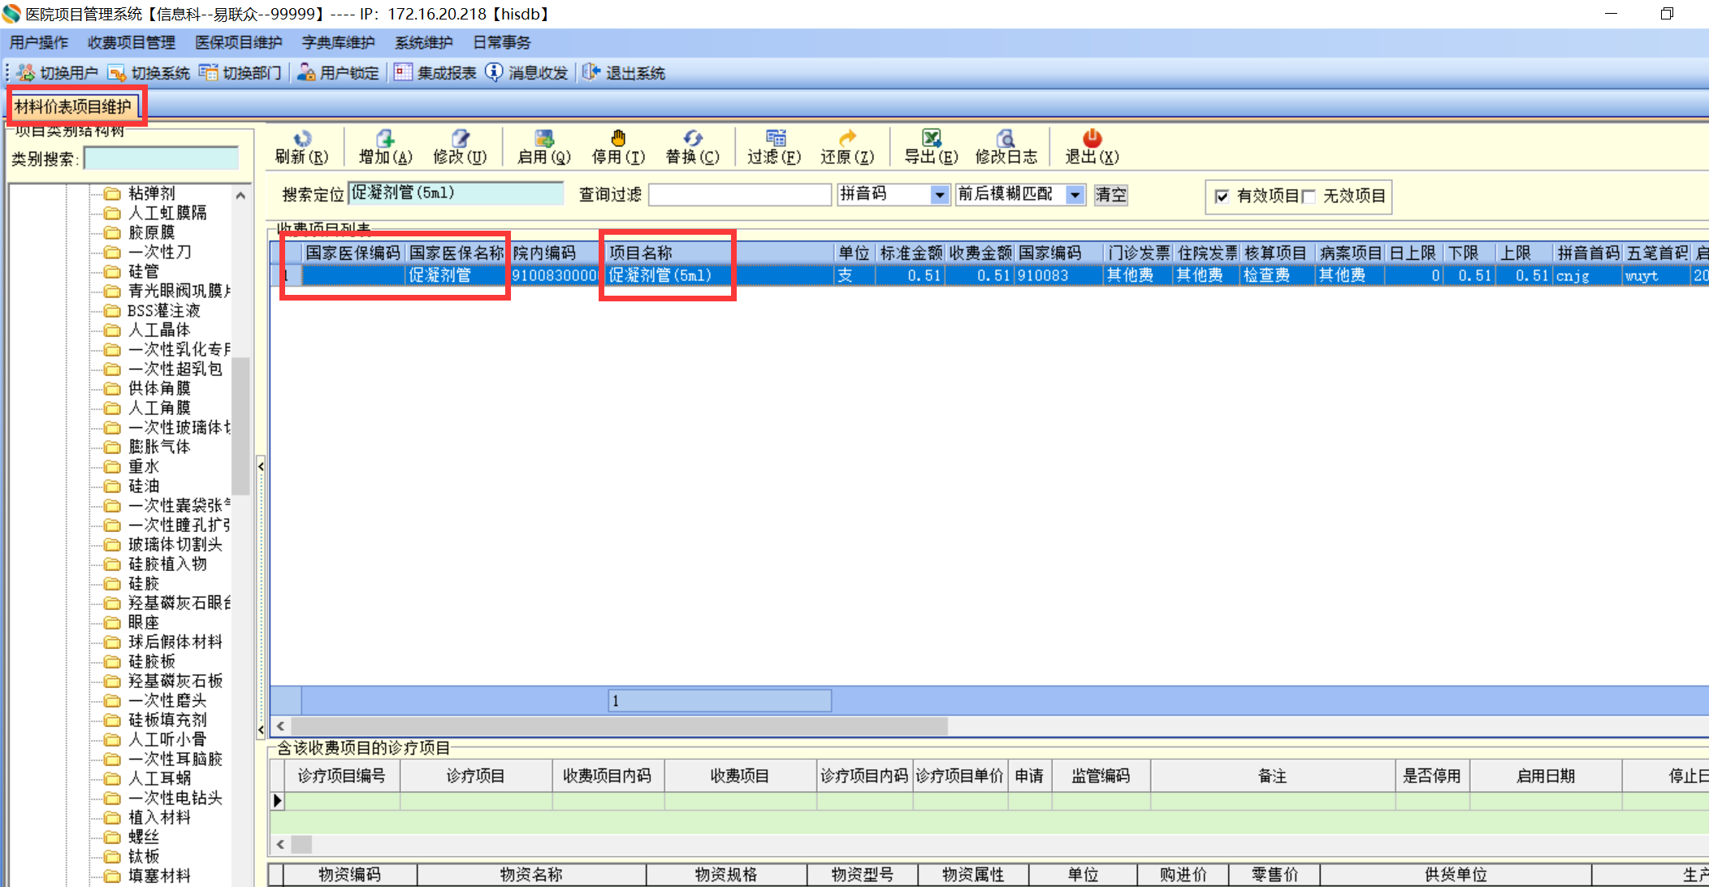The image size is (1709, 887).
Task: Uncheck the 有效项目 checkbox
Action: (1222, 197)
